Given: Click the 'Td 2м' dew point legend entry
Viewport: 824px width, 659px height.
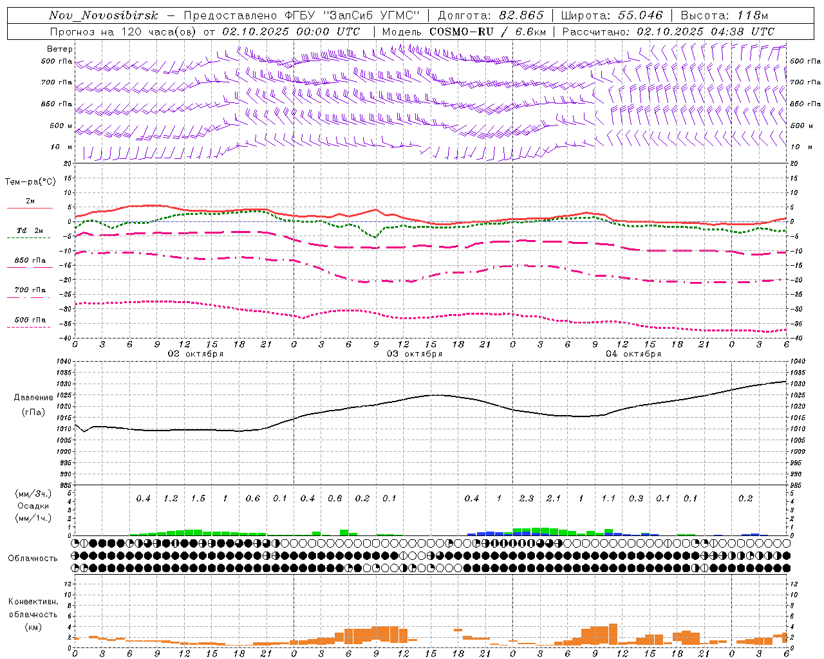Looking at the screenshot, I should pos(30,230).
